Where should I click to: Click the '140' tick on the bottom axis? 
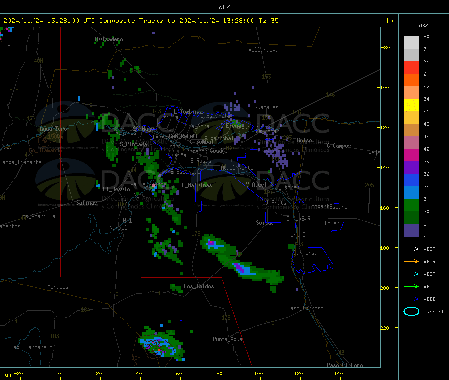(338, 373)
